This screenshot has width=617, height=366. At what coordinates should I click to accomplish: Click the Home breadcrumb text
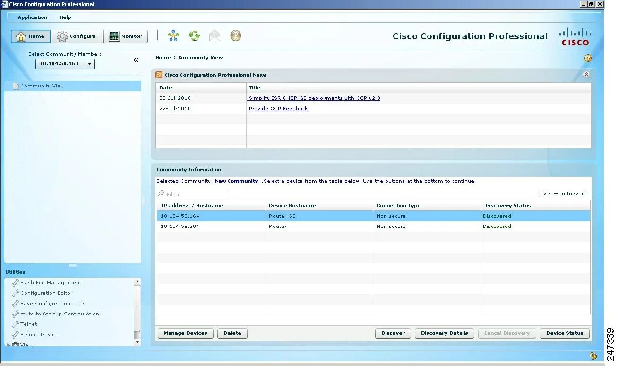coord(163,58)
